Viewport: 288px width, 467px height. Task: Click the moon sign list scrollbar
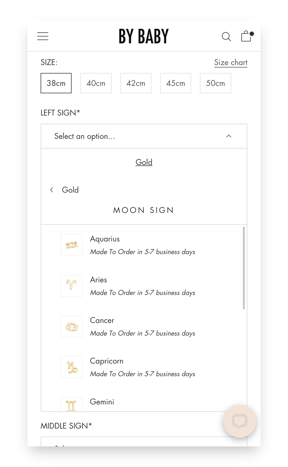pyautogui.click(x=244, y=268)
